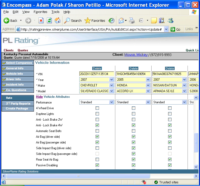The height and width of the screenshot is (186, 200).
Task: Open the Make dropdown showing CHEVROLET
Action: [x=111, y=85]
